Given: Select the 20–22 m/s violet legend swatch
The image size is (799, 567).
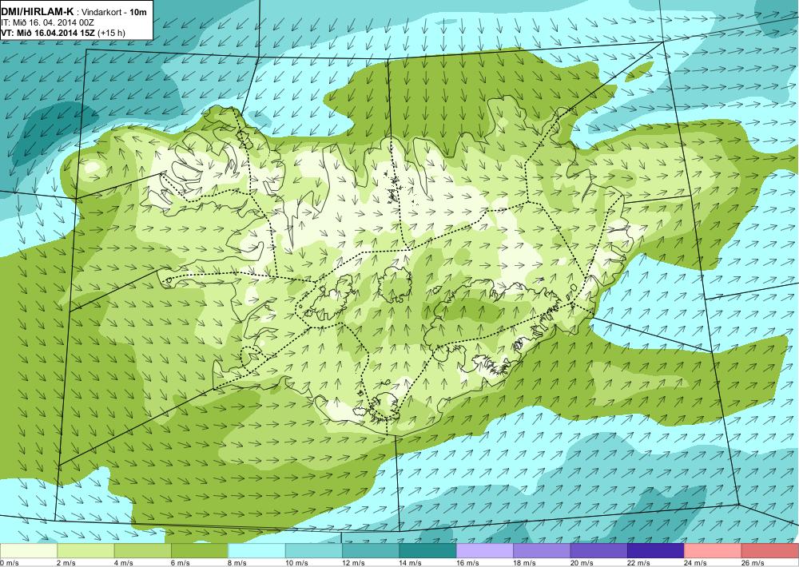Looking at the screenshot, I should click(x=599, y=551).
